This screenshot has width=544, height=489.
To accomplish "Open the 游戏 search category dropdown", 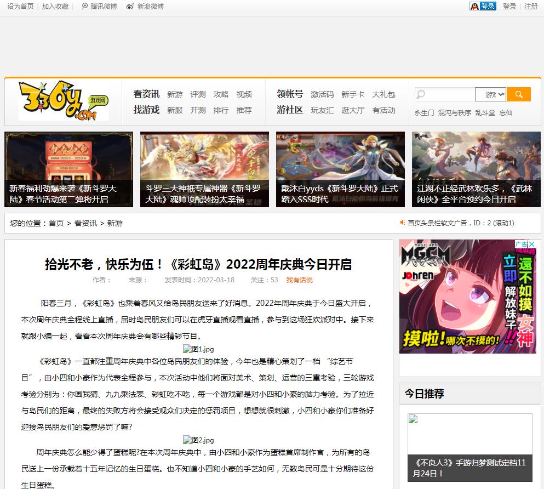I will pos(491,94).
